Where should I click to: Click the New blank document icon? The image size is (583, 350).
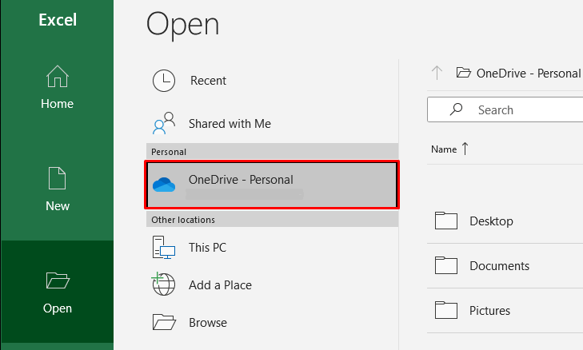point(58,178)
